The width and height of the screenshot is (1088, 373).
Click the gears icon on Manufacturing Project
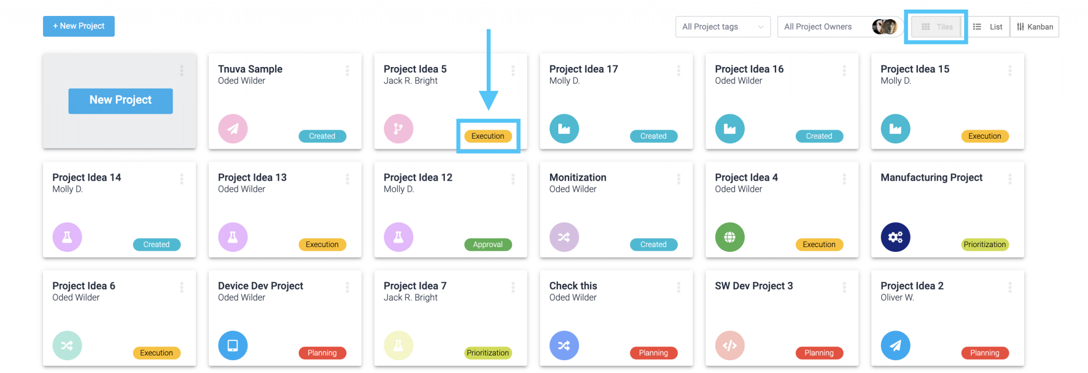tap(896, 237)
